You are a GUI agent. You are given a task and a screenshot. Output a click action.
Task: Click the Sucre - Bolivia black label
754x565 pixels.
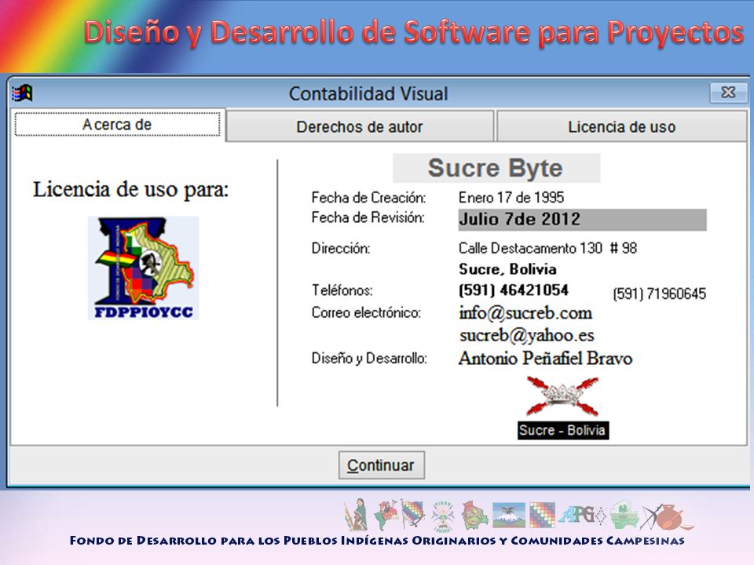click(x=563, y=430)
